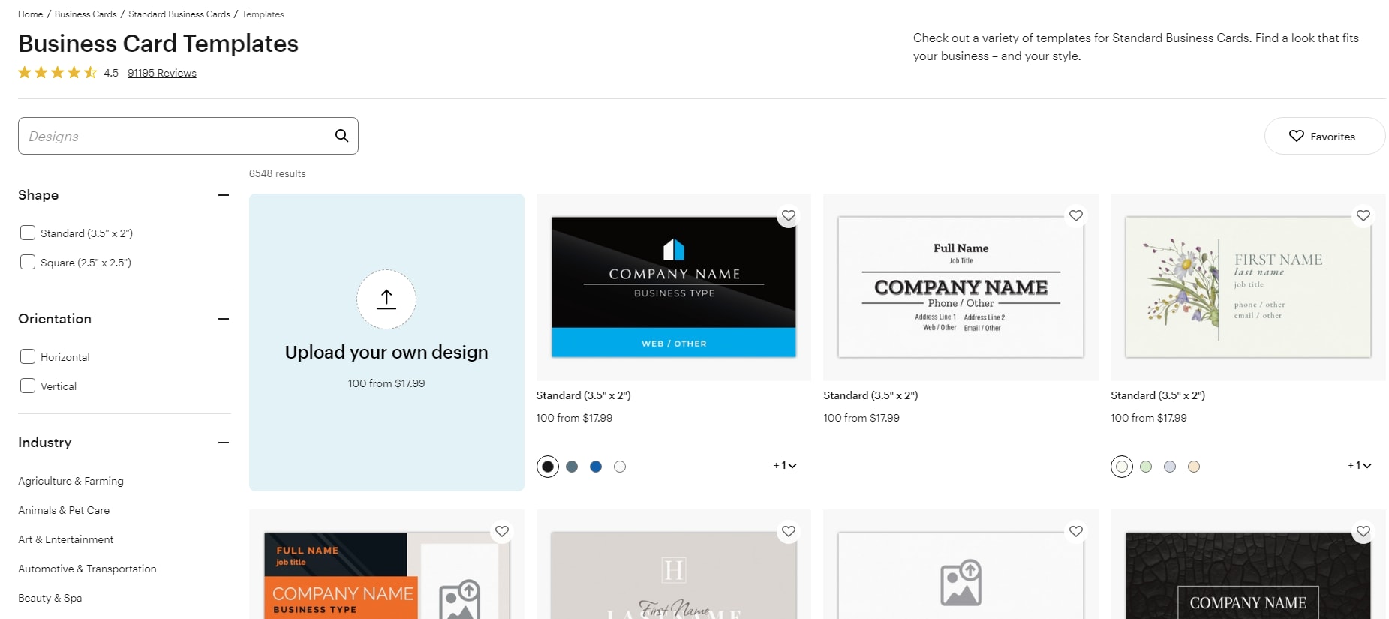The height and width of the screenshot is (619, 1389).
Task: Click inside the Designs search field
Action: (150, 136)
